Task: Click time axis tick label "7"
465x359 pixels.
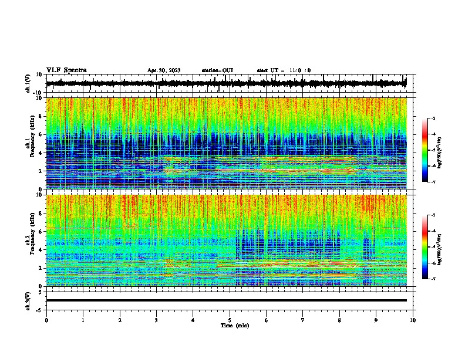Action: [x=303, y=320]
